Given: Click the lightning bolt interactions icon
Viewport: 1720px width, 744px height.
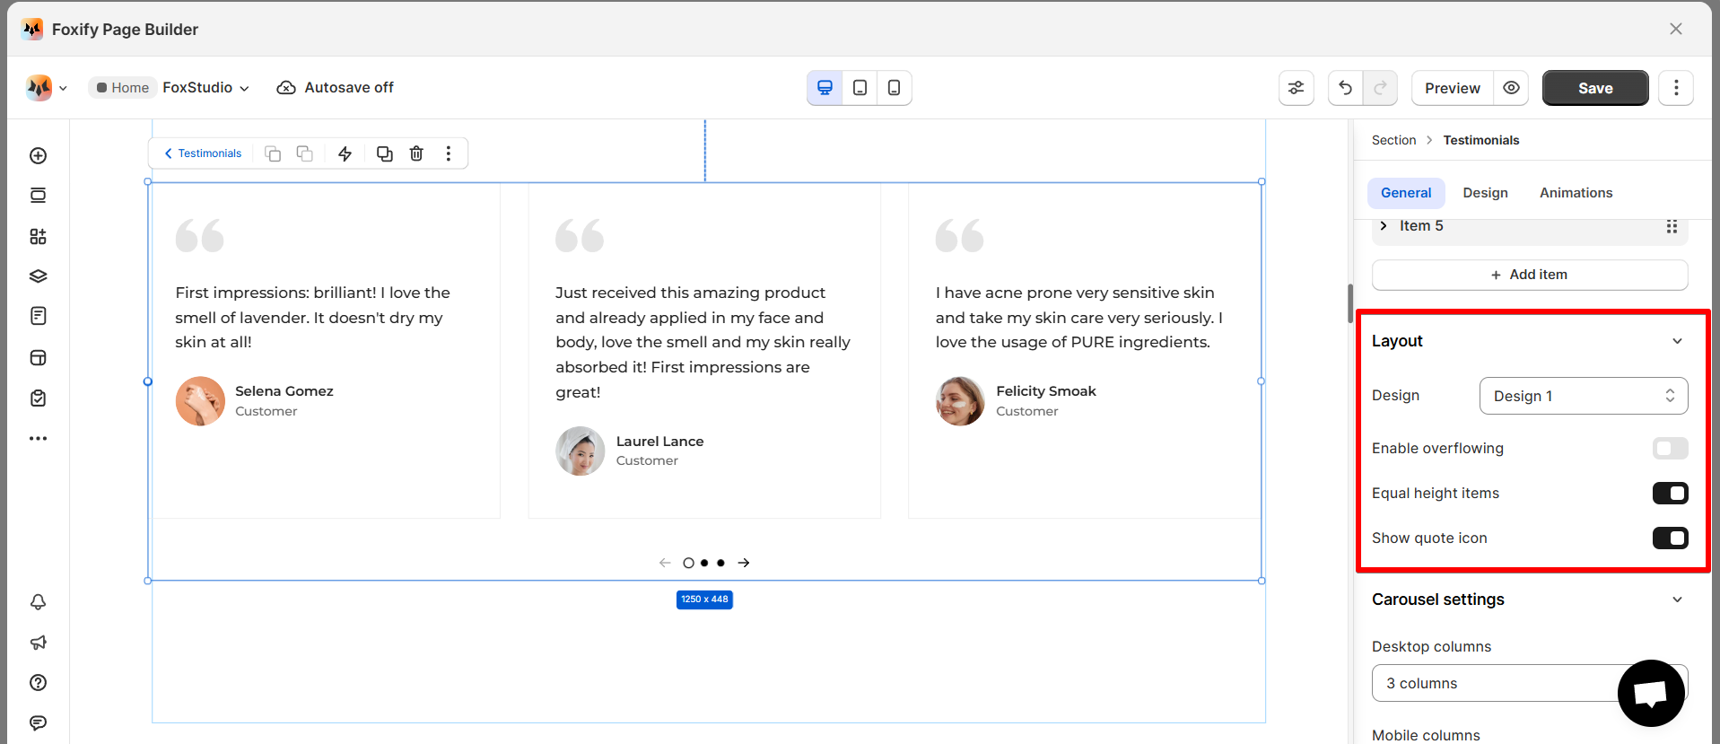Looking at the screenshot, I should click(x=345, y=153).
